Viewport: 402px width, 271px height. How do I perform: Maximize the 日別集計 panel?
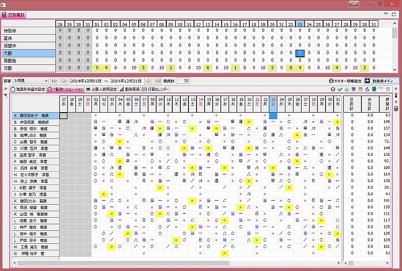[x=394, y=14]
